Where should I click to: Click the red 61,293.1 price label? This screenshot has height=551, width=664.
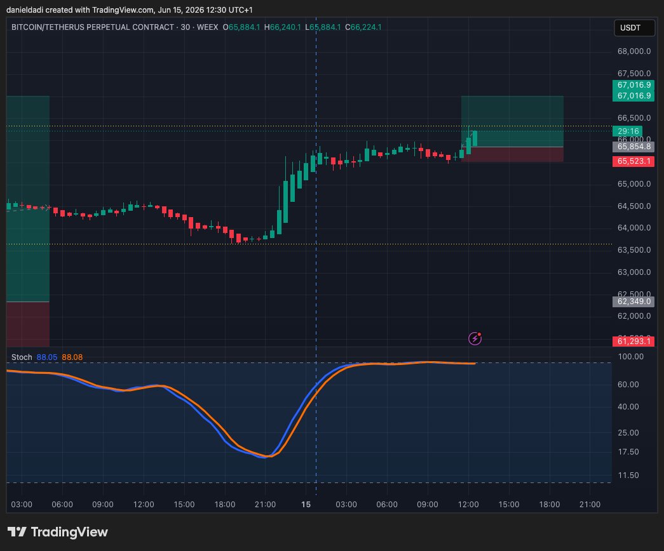pos(634,342)
